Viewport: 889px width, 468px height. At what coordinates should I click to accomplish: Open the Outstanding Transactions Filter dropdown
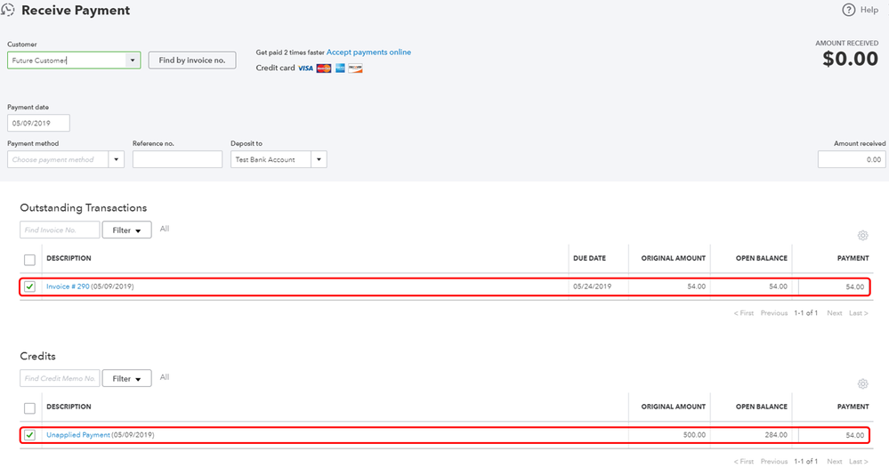(x=126, y=230)
